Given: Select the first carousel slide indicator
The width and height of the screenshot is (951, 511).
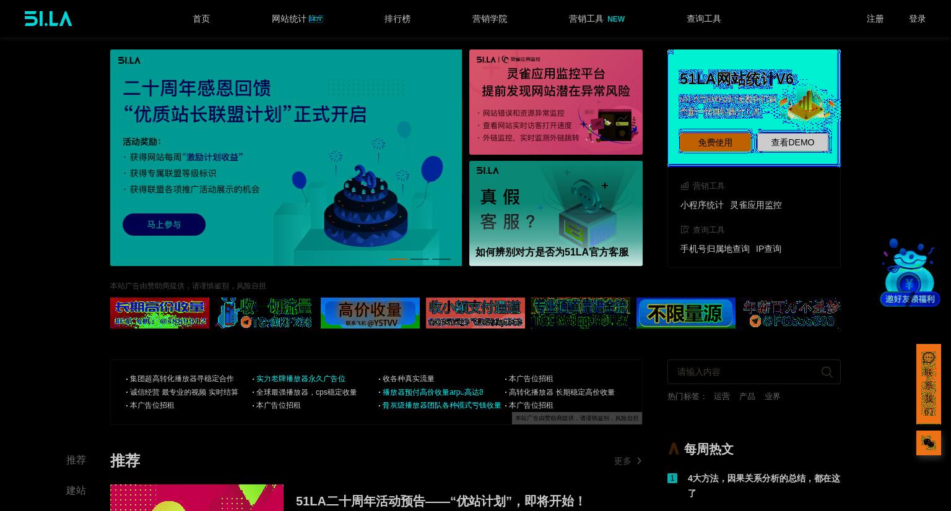Looking at the screenshot, I should 398,259.
